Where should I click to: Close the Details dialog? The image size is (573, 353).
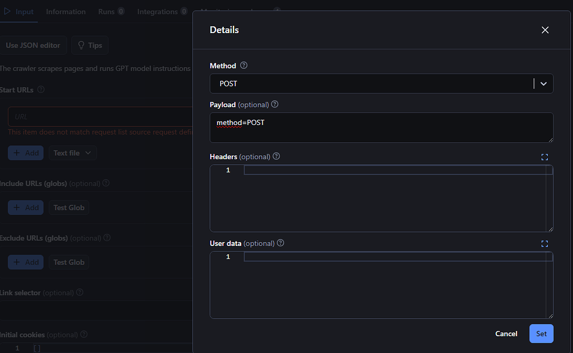[545, 30]
